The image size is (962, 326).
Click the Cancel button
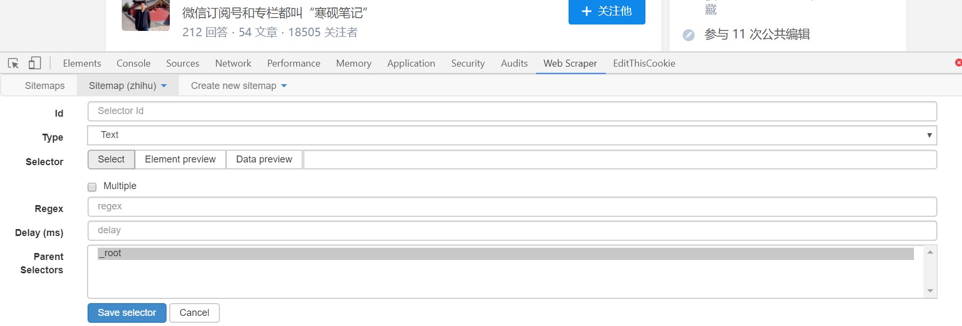(194, 313)
